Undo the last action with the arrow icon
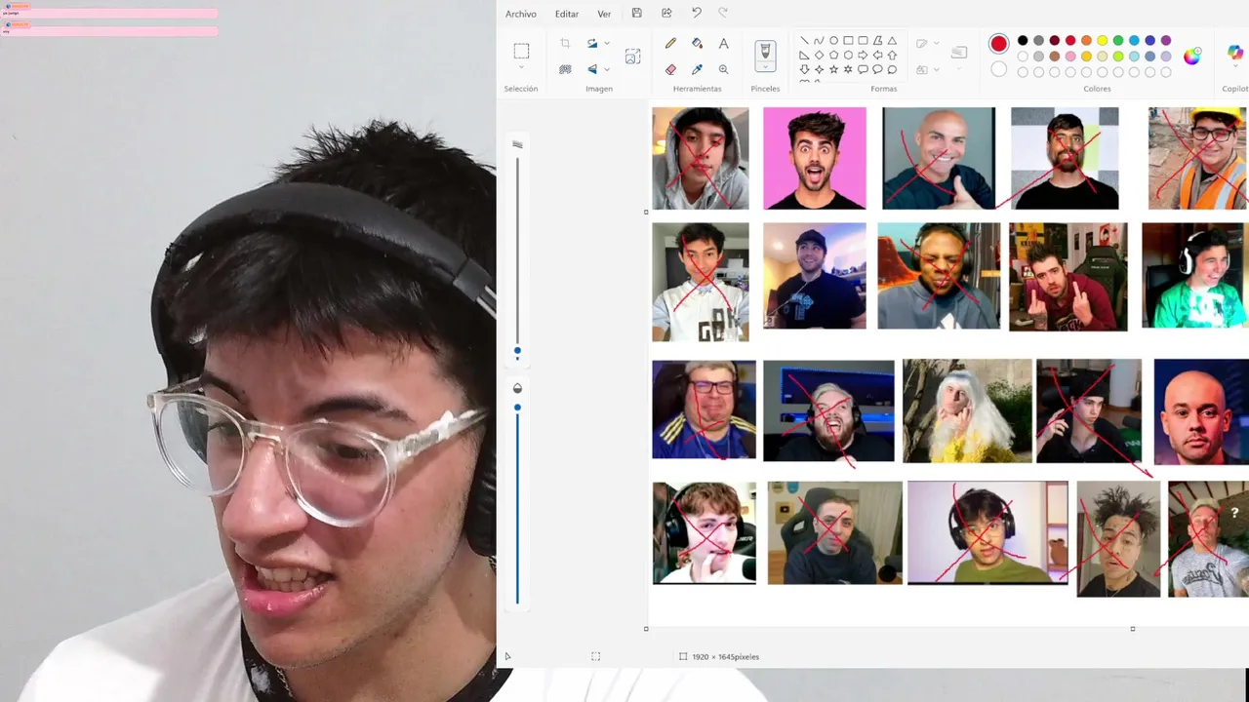1249x702 pixels. click(697, 13)
